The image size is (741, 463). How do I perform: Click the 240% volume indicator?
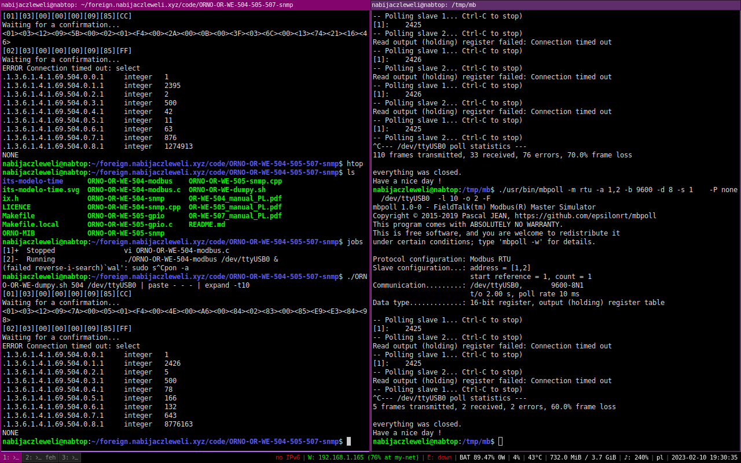636,457
